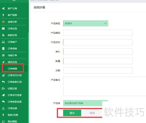Click into the 单价 input field

tap(98, 52)
